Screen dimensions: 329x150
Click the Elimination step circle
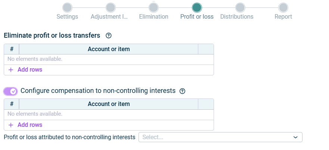pyautogui.click(x=153, y=7)
